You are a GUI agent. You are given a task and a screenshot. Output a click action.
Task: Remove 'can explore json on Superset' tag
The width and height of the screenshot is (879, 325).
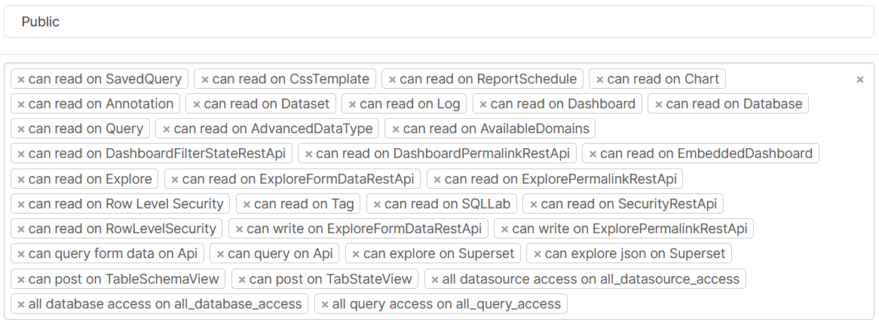(537, 254)
